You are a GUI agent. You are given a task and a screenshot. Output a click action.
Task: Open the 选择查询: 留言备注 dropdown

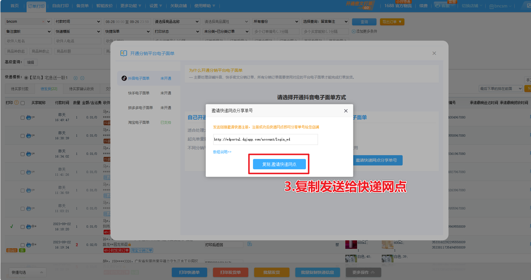click(x=325, y=22)
